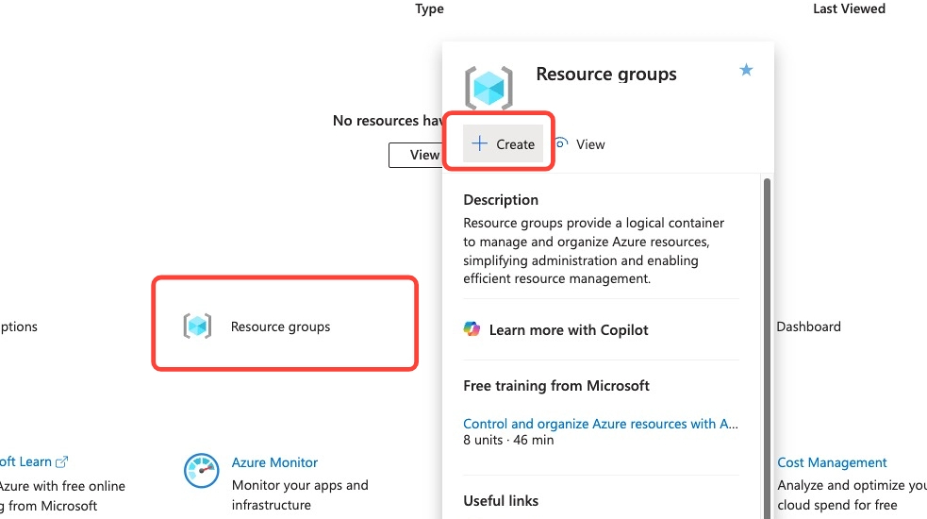The height and width of the screenshot is (519, 927).
Task: Click the Create button in Resource groups card
Action: pos(504,144)
